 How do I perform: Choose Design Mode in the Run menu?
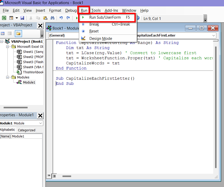point(108,39)
